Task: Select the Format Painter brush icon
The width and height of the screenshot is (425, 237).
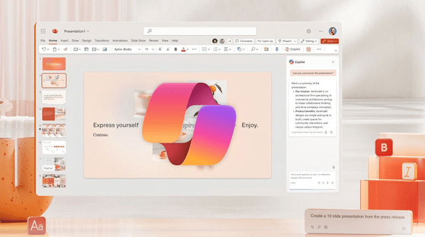Action: tap(65, 49)
